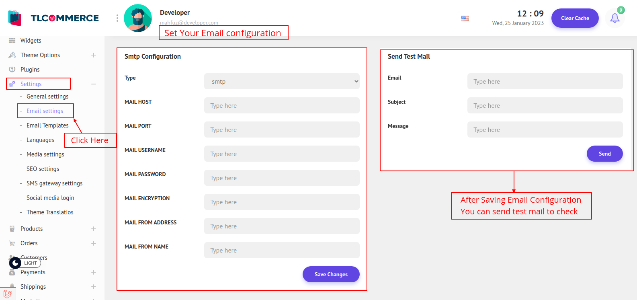Viewport: 637px width, 300px height.
Task: Click the Clear Cache button
Action: click(575, 18)
